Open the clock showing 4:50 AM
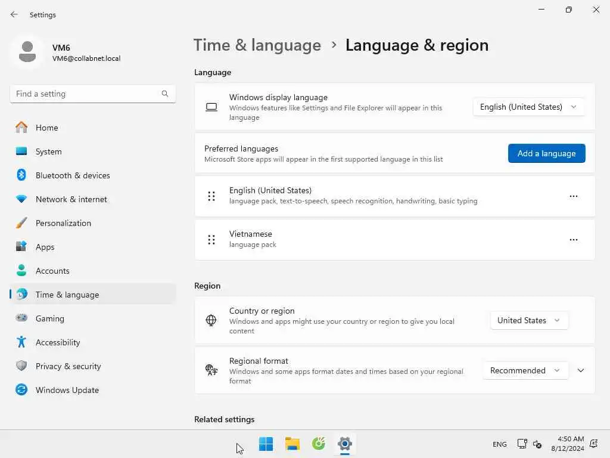The height and width of the screenshot is (458, 610). (x=568, y=444)
